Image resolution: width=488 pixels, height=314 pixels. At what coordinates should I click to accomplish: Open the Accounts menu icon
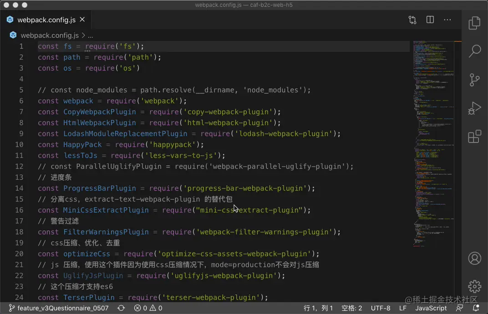[x=474, y=258]
